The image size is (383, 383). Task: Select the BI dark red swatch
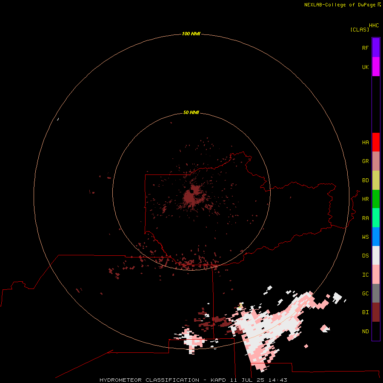(x=376, y=312)
